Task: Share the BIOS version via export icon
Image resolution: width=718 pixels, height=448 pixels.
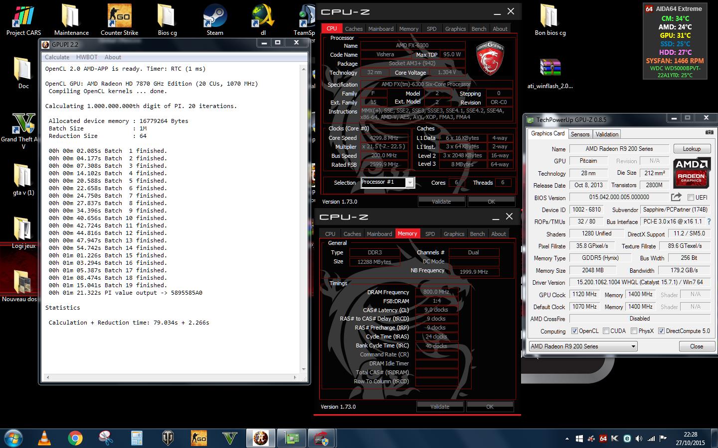Action: (x=676, y=197)
